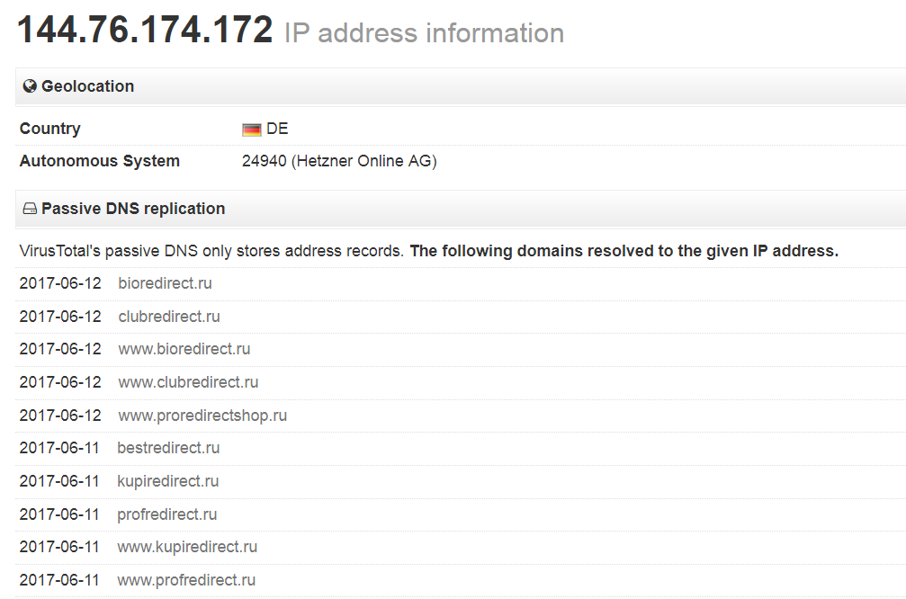
Task: Follow the www.clubredirect.ru link
Action: pos(188,382)
